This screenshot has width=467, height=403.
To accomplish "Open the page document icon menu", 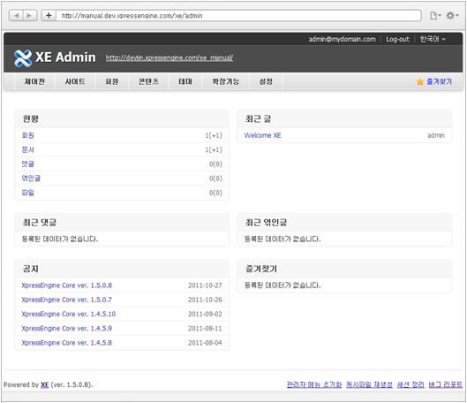I will click(x=435, y=16).
